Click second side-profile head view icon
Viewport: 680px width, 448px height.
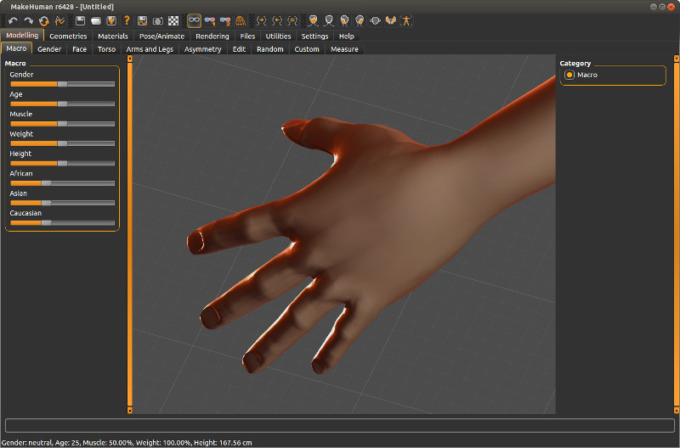[x=360, y=20]
